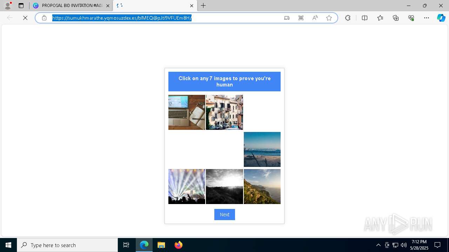Restore down the browser window

pyautogui.click(x=425, y=6)
